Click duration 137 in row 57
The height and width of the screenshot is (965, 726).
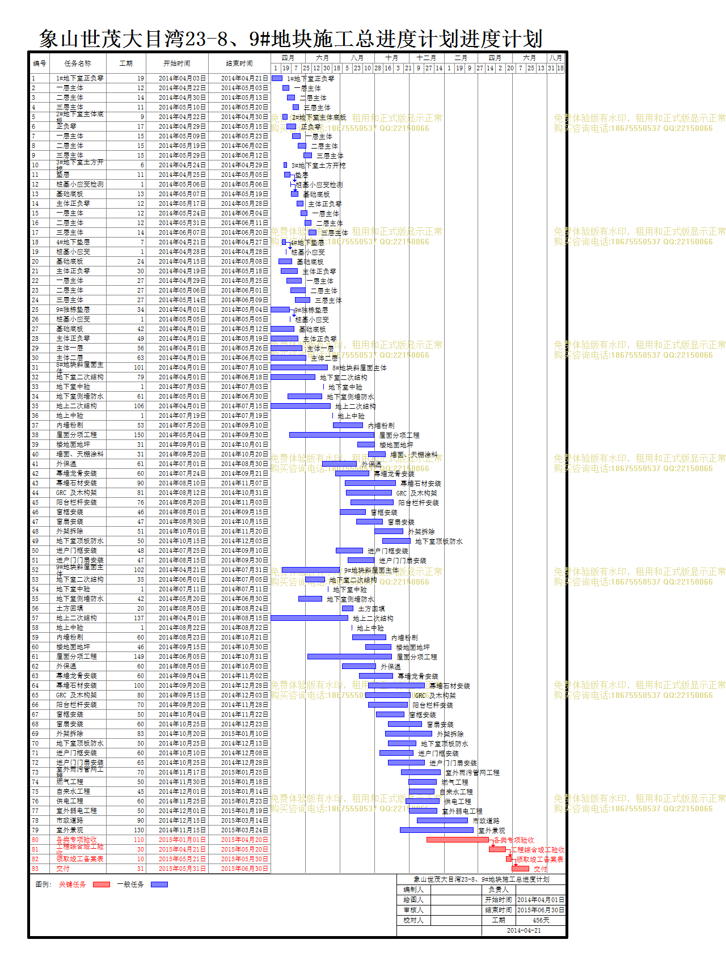pyautogui.click(x=139, y=618)
